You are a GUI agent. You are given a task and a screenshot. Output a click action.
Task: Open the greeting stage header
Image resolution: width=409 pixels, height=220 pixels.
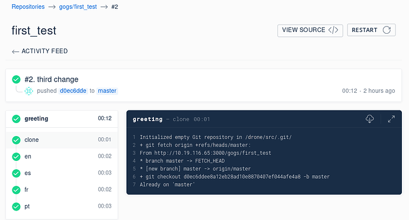click(62, 119)
